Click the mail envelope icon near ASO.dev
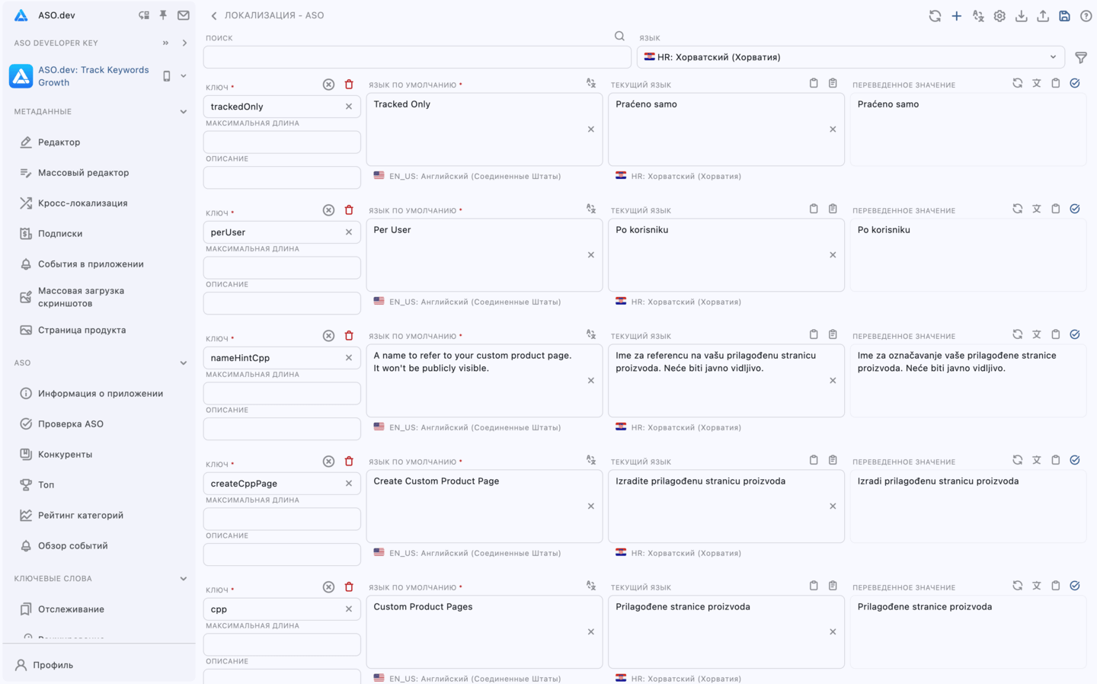Screen dimensions: 1097x684 (184, 15)
